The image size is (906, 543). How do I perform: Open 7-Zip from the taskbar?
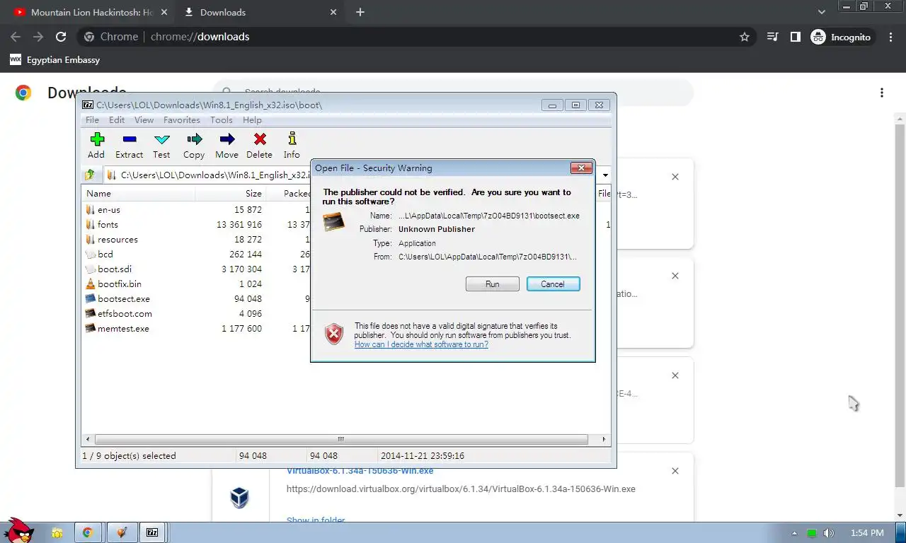pos(151,532)
